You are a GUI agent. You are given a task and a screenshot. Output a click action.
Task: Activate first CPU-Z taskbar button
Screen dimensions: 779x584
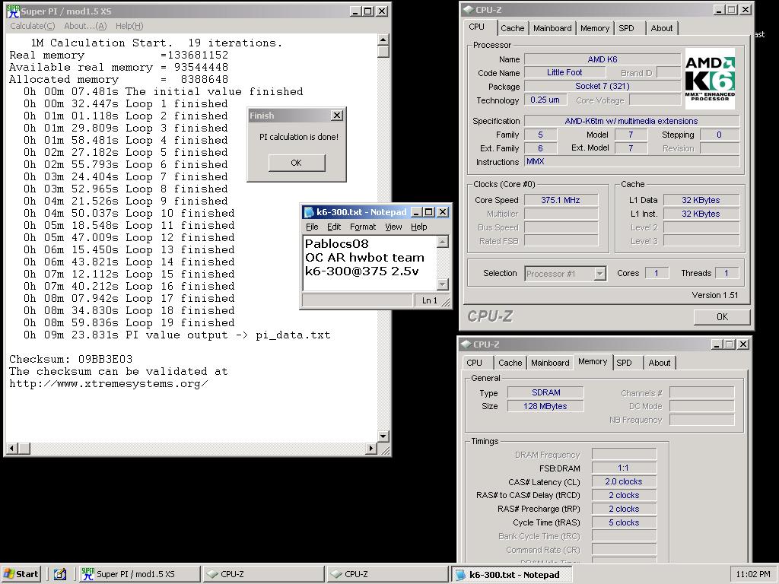(x=263, y=574)
